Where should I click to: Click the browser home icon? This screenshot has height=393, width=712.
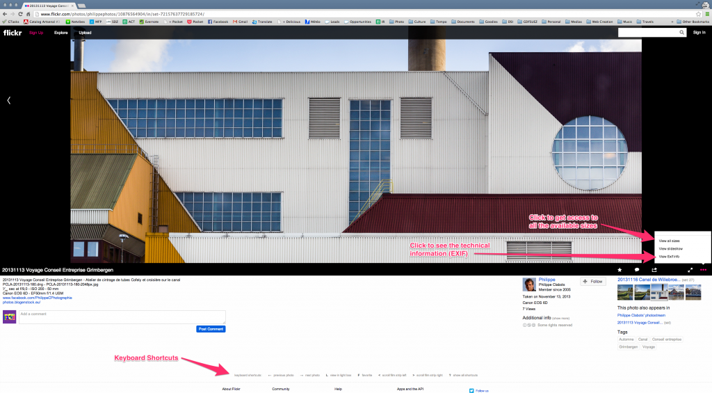coord(28,14)
